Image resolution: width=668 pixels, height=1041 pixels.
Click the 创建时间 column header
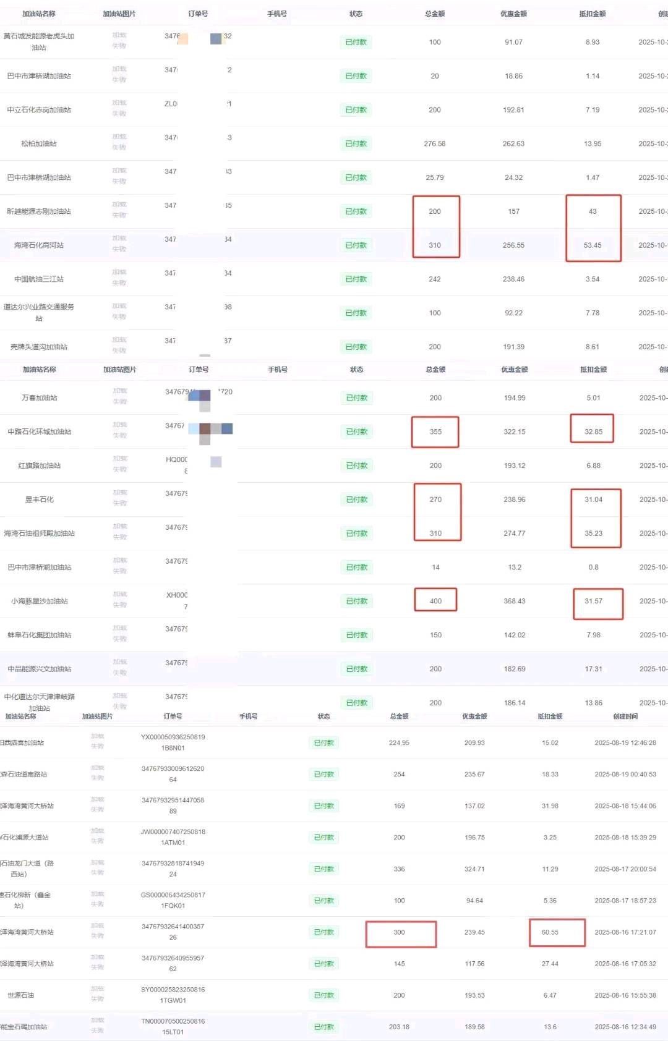(625, 716)
